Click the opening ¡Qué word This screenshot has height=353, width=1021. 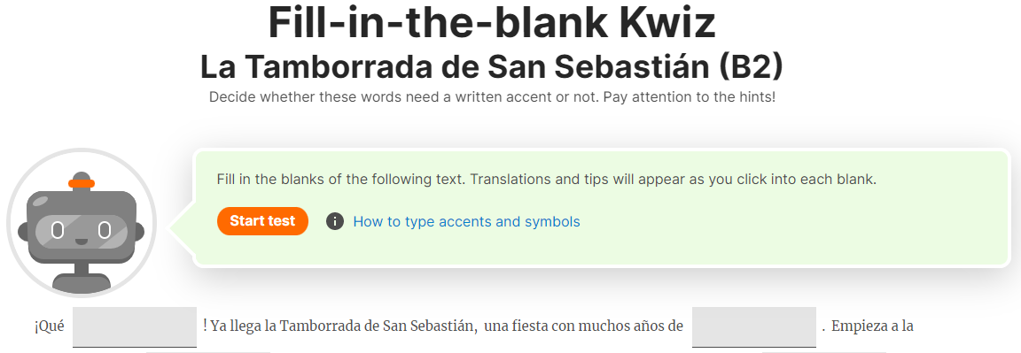(49, 327)
